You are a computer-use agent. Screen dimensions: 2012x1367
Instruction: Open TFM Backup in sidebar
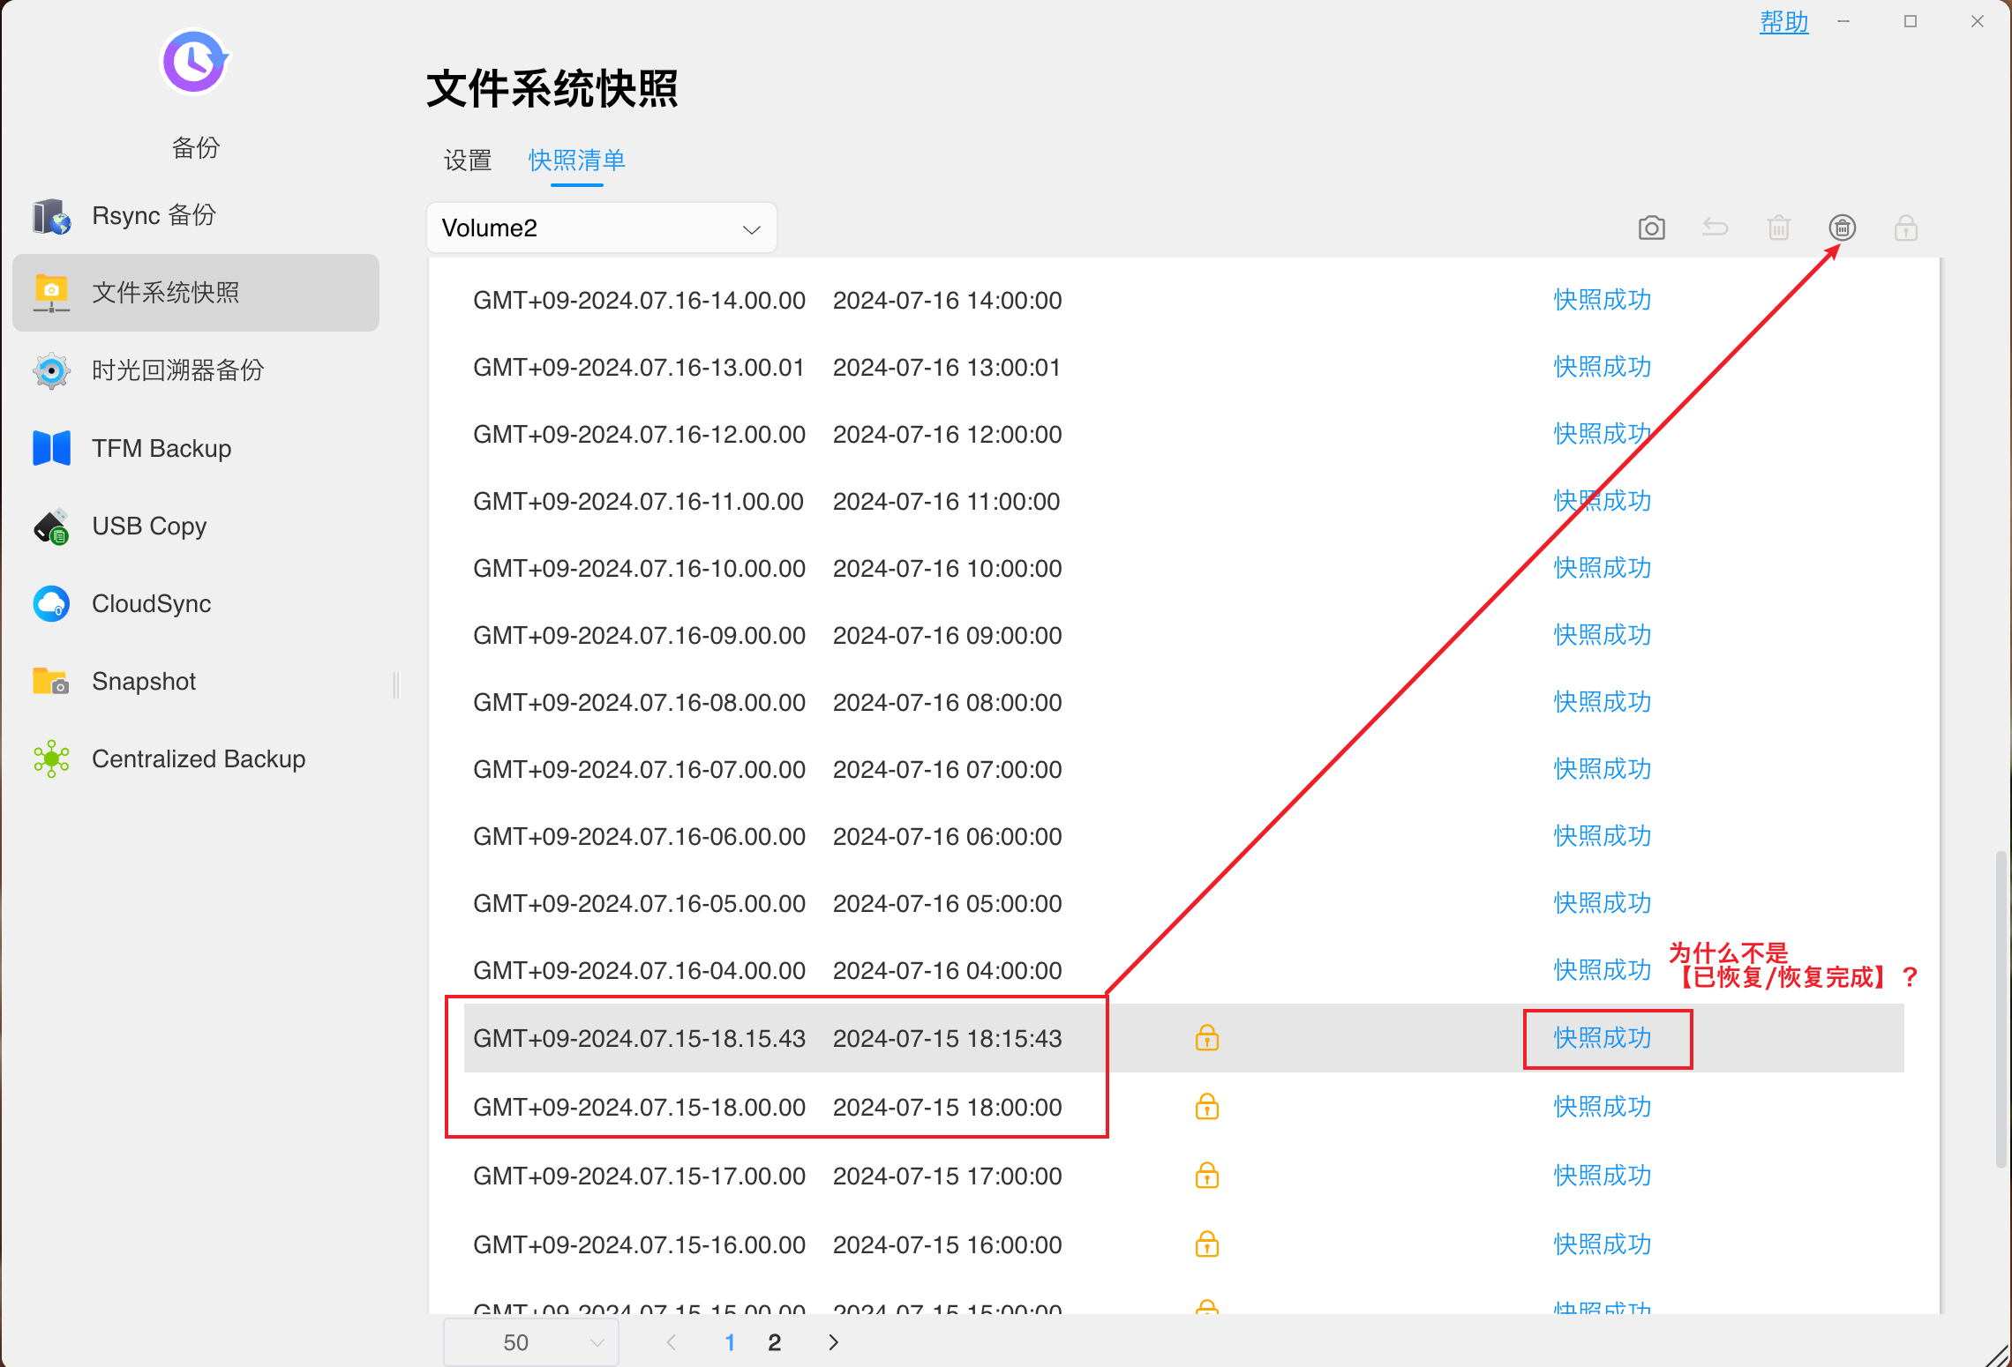click(161, 449)
